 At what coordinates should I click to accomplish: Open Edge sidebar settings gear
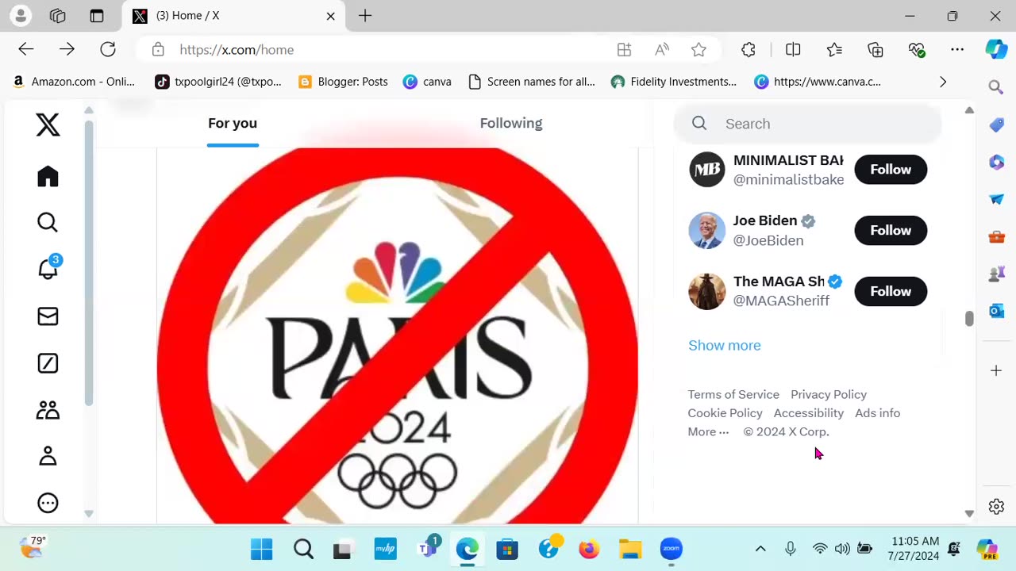[997, 506]
